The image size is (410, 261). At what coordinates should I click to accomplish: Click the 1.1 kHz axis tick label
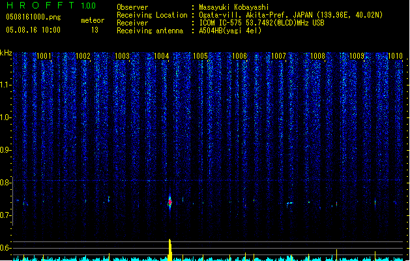click(x=6, y=85)
